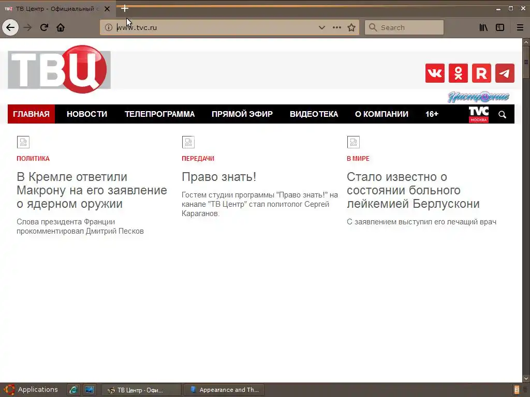The width and height of the screenshot is (530, 397).
Task: Open the ПЕРЕДАЧИ category link
Action: coord(198,159)
